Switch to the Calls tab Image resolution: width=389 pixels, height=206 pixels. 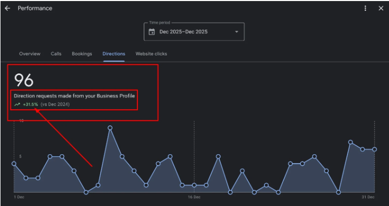[56, 54]
